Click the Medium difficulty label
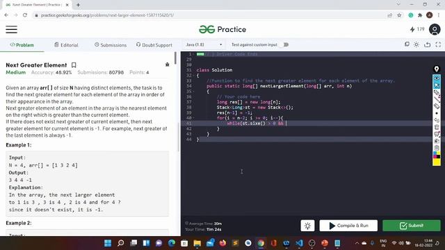445x250 pixels. [15, 72]
